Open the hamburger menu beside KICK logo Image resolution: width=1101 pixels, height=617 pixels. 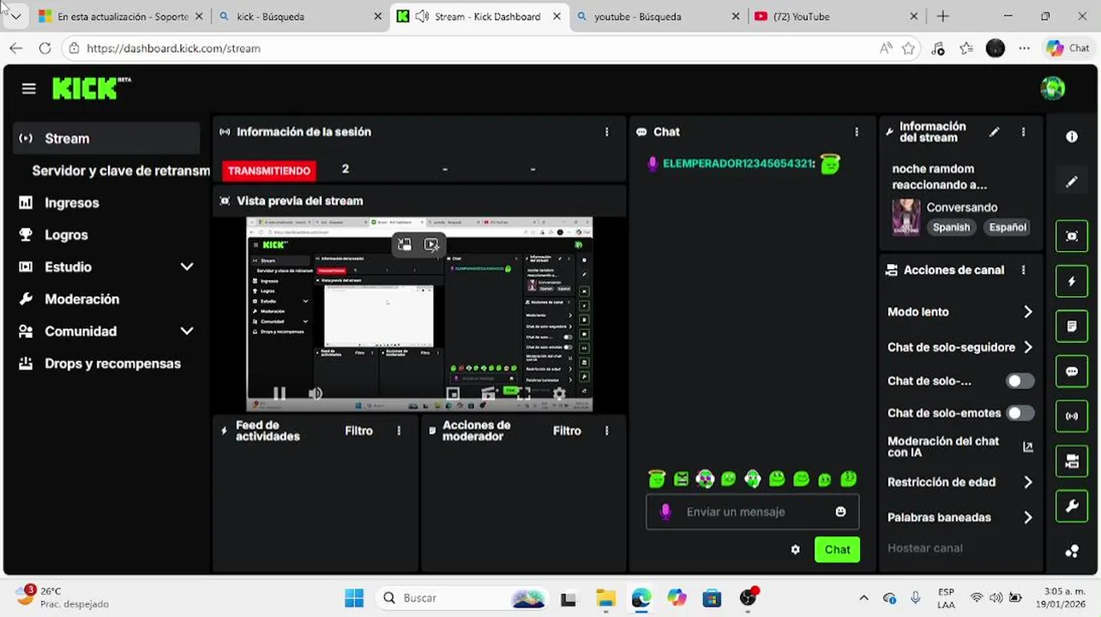[29, 88]
